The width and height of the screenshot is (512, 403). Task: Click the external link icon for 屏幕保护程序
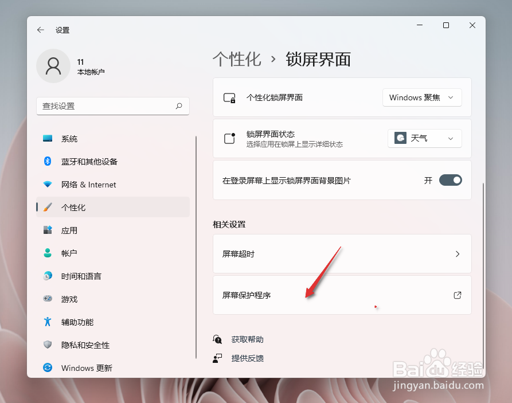(458, 295)
